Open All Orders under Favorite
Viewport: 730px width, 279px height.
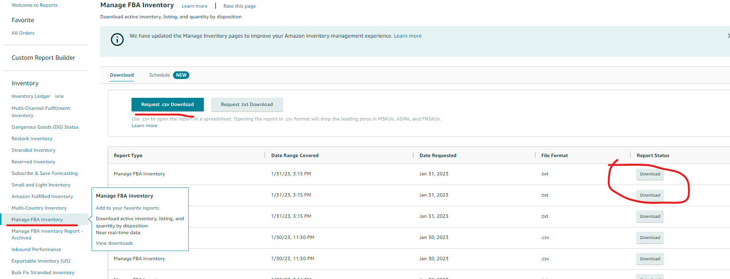click(x=23, y=33)
